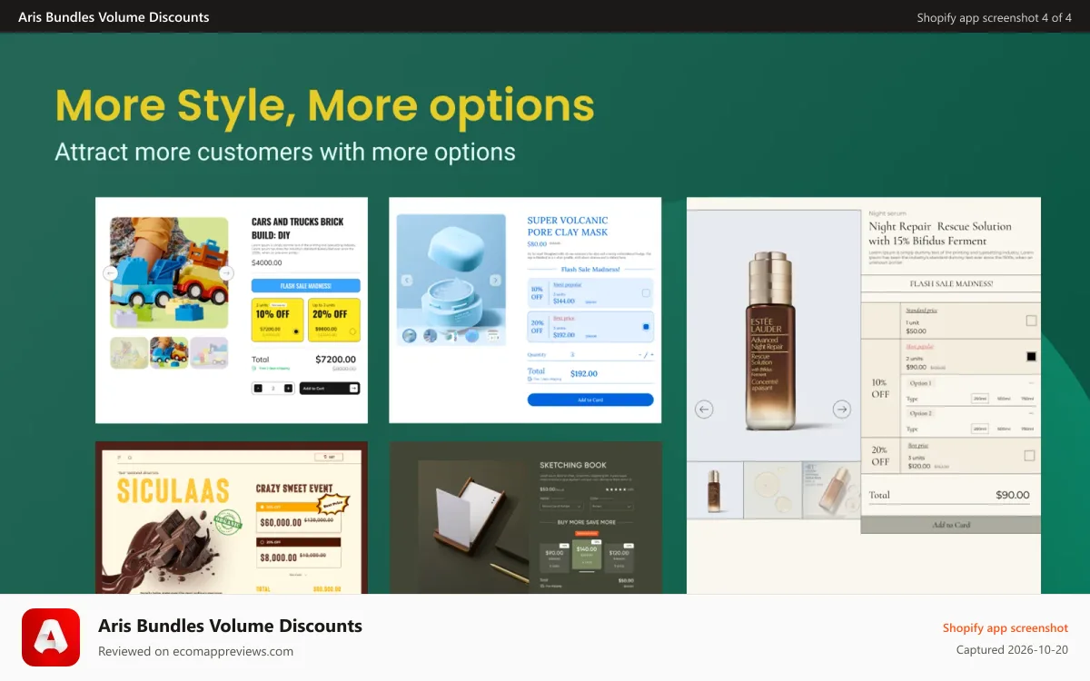Open the middle bricks thumbnail image
Image resolution: width=1090 pixels, height=681 pixels.
click(169, 352)
